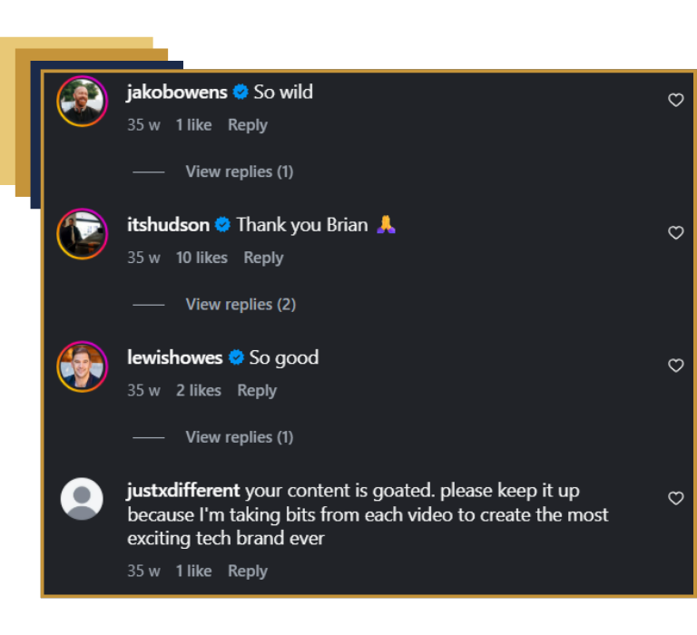Reply to itshudson's comment

263,259
